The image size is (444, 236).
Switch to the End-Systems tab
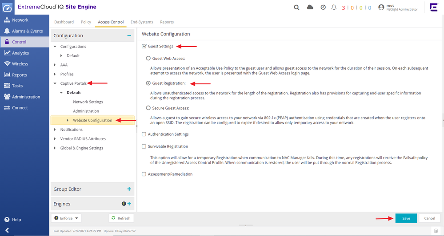coord(142,22)
